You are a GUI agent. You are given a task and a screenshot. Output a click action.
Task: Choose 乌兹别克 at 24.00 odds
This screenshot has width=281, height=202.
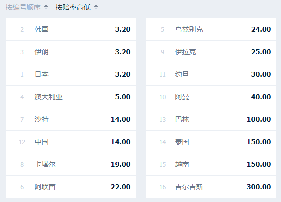211,29
